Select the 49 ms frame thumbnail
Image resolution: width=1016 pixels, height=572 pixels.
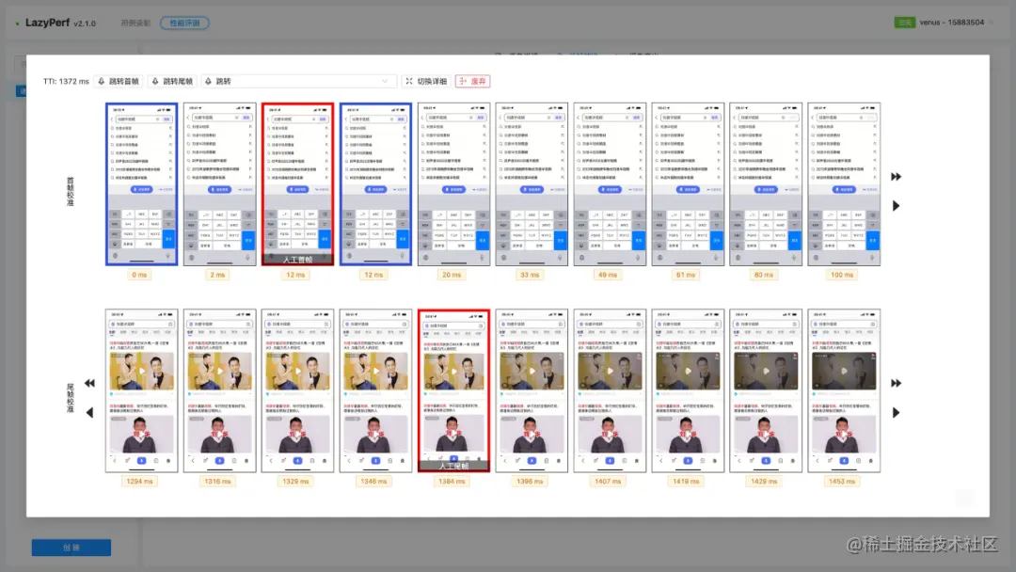[x=609, y=184]
